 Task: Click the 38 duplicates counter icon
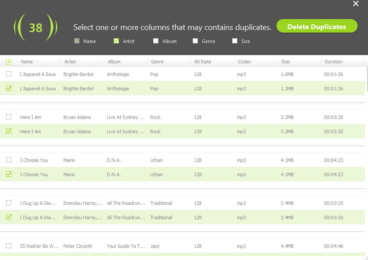[36, 28]
